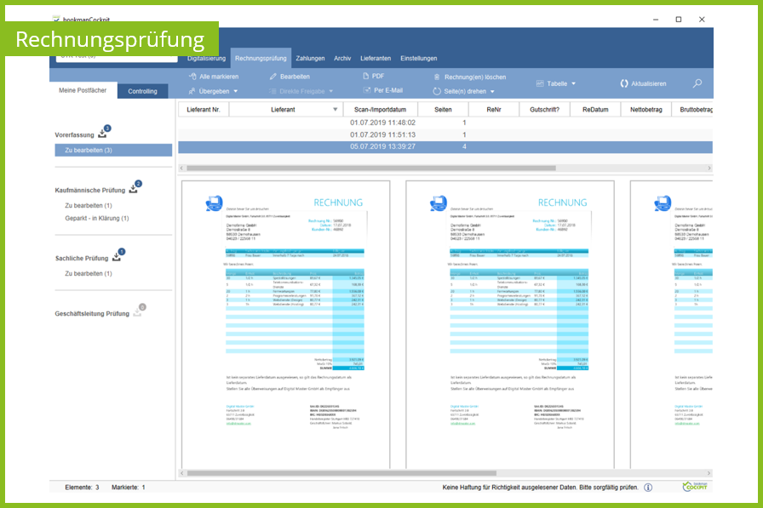
Task: Click the Seite(n) drehen rotate icon
Action: [437, 91]
